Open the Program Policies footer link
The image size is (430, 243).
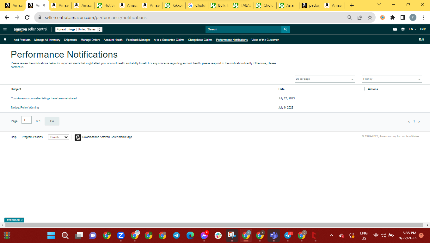coord(32,137)
